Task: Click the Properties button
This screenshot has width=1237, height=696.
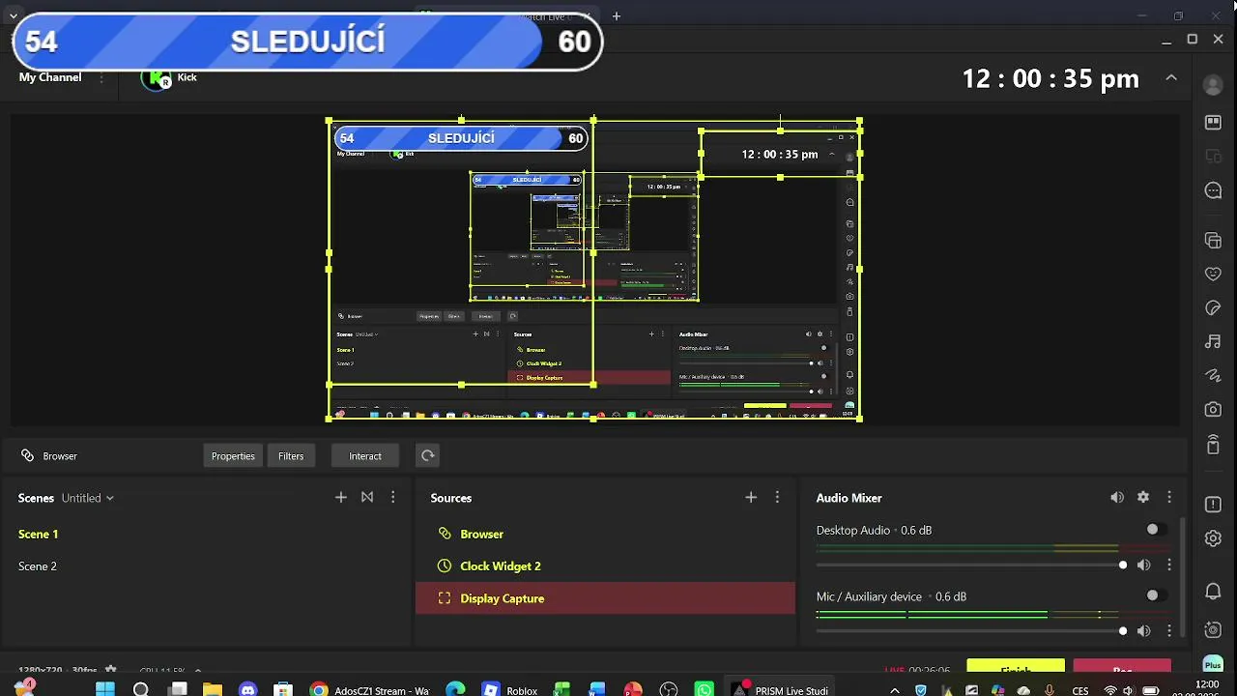Action: pyautogui.click(x=233, y=455)
